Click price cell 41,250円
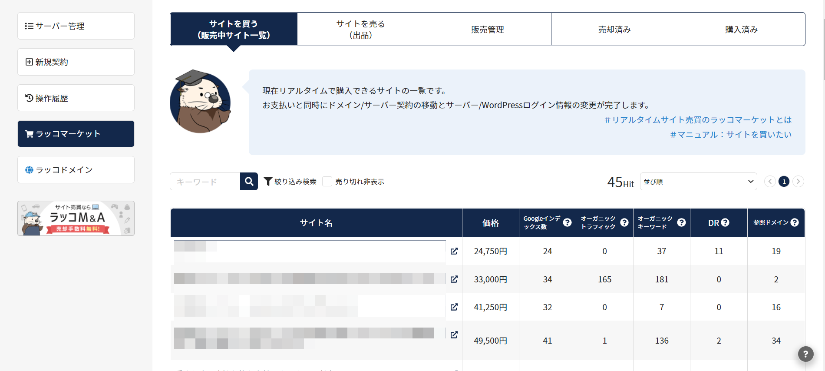Image resolution: width=825 pixels, height=371 pixels. pyautogui.click(x=491, y=307)
